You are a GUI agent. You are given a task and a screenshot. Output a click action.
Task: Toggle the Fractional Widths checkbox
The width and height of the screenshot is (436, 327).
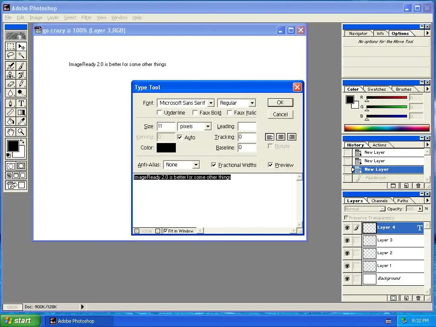coord(214,165)
